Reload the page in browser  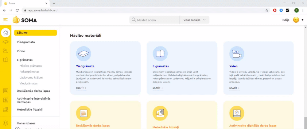[x=17, y=10]
